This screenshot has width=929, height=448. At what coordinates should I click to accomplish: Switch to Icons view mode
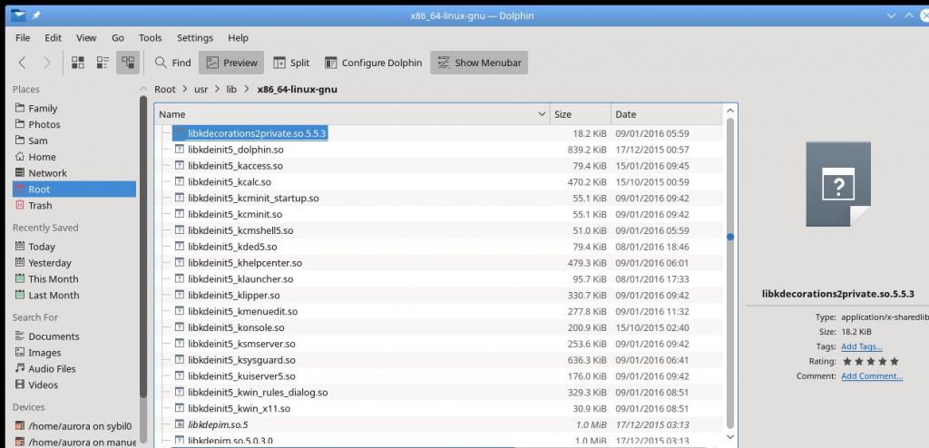[78, 63]
